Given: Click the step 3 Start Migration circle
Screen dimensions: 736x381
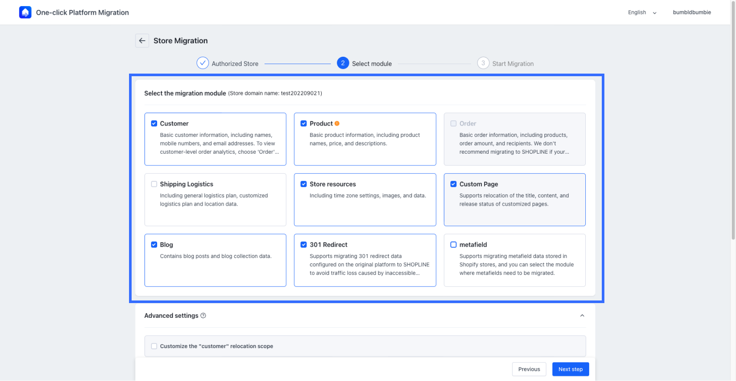Looking at the screenshot, I should [483, 63].
